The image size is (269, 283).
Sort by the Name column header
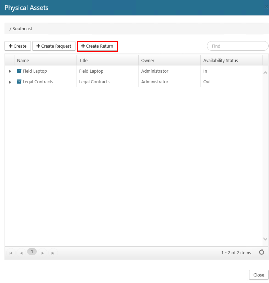click(x=23, y=60)
